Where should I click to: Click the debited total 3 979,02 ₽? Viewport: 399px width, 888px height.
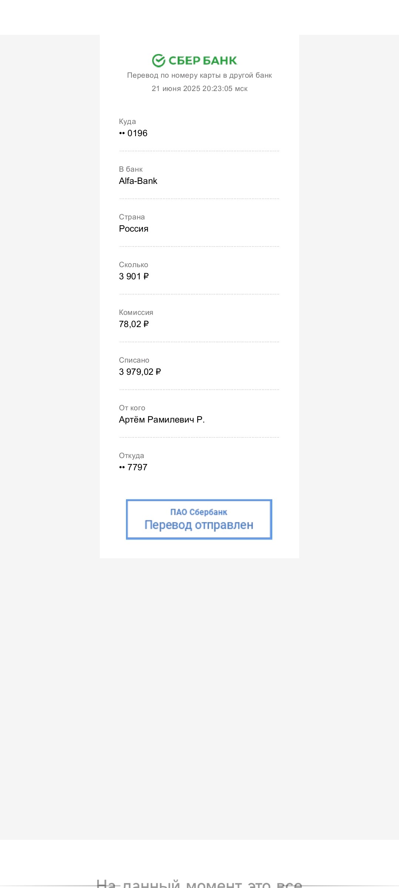140,372
